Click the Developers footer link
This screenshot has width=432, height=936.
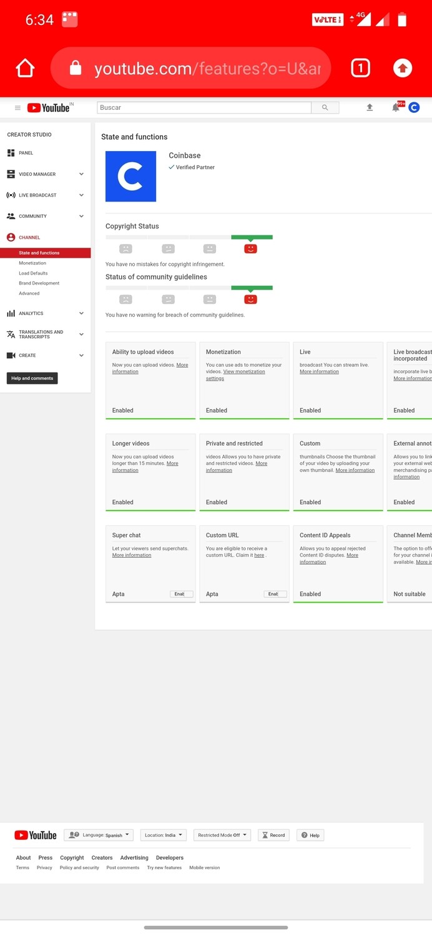(170, 858)
